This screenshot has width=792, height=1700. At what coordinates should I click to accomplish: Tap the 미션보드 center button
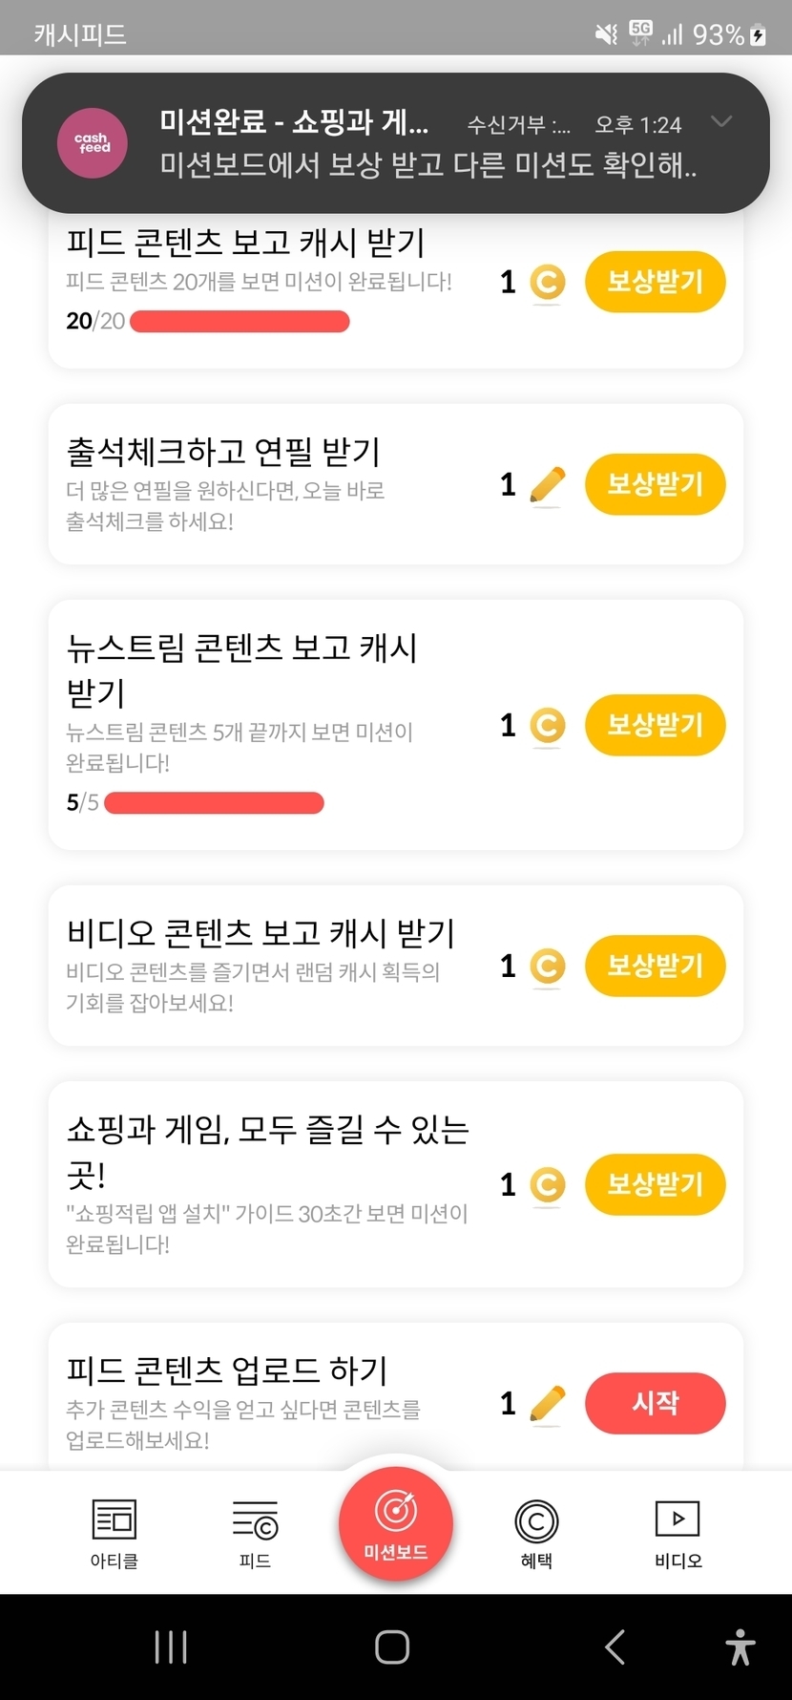click(396, 1523)
